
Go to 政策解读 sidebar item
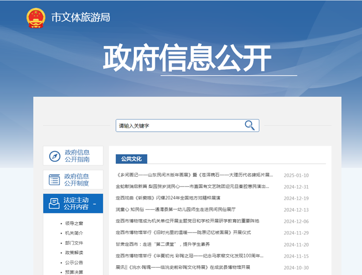tap(74, 253)
